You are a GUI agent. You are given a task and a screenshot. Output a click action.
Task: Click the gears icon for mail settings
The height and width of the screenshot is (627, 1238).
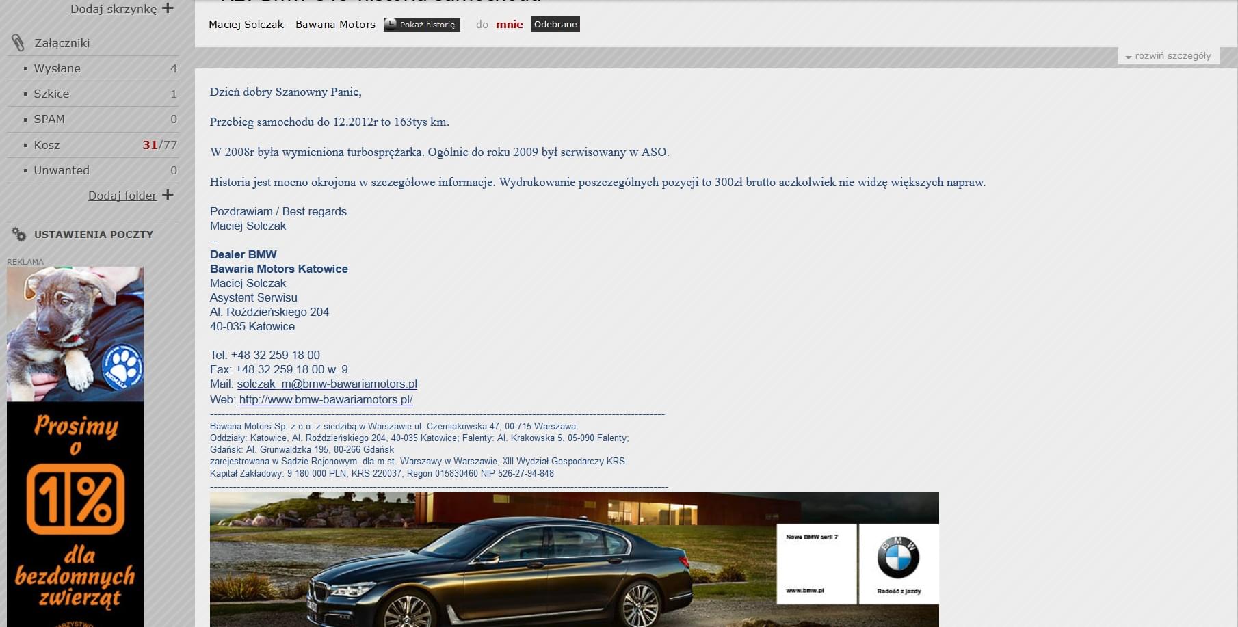pos(19,235)
